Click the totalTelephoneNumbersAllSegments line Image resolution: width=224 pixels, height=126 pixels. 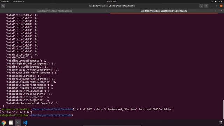32,103
